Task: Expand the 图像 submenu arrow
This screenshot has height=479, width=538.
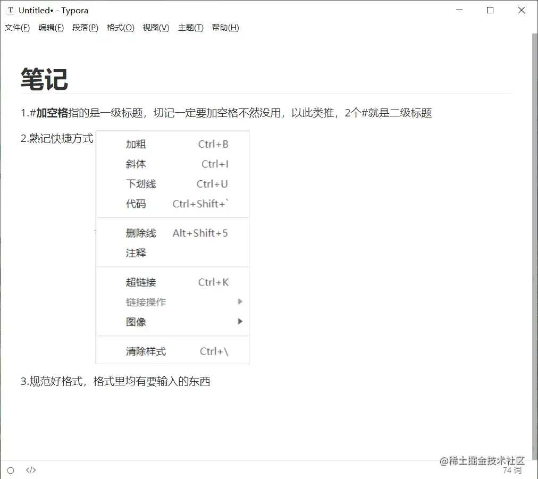Action: point(240,322)
